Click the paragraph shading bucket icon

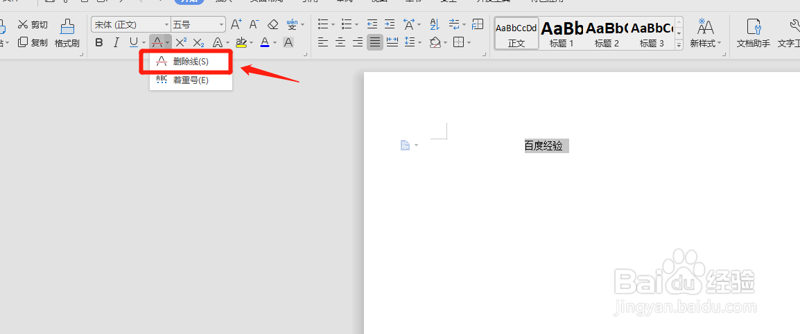click(435, 42)
